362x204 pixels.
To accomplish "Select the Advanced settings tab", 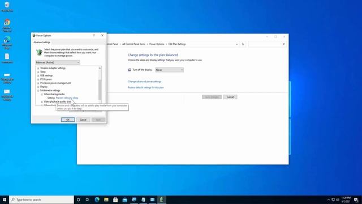I will tap(42, 42).
